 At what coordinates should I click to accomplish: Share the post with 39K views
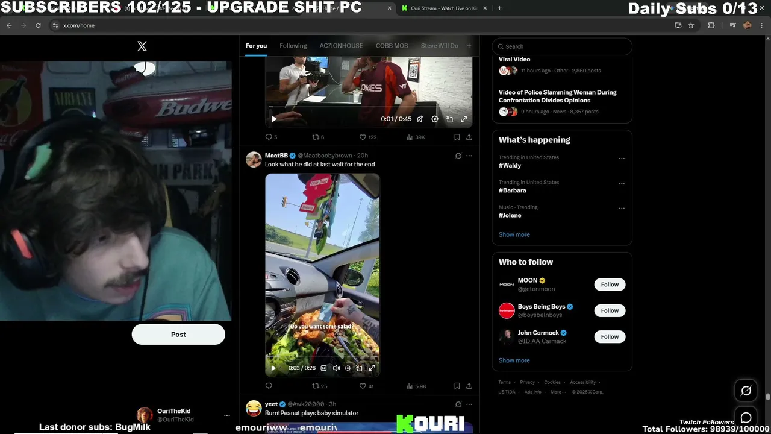point(469,137)
